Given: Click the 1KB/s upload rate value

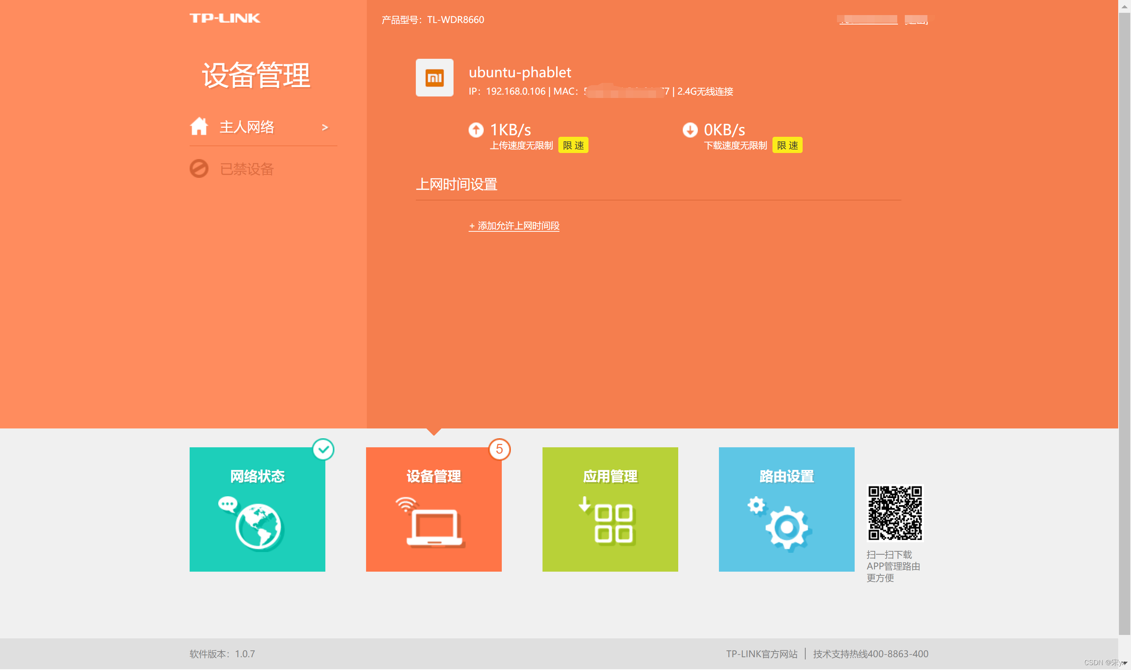Looking at the screenshot, I should [510, 130].
